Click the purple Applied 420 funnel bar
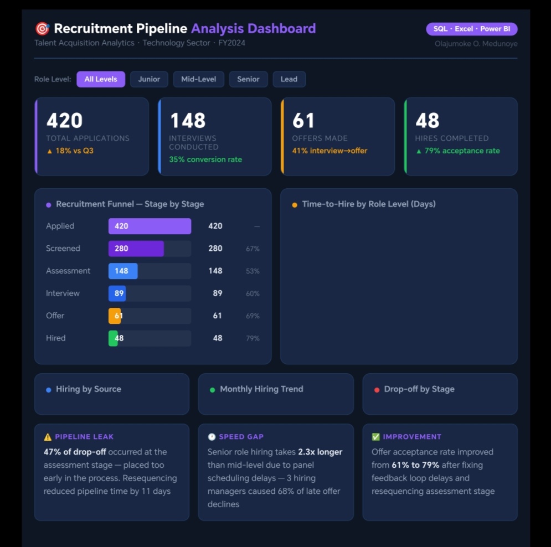Viewport: 551px width, 547px height. (x=150, y=226)
